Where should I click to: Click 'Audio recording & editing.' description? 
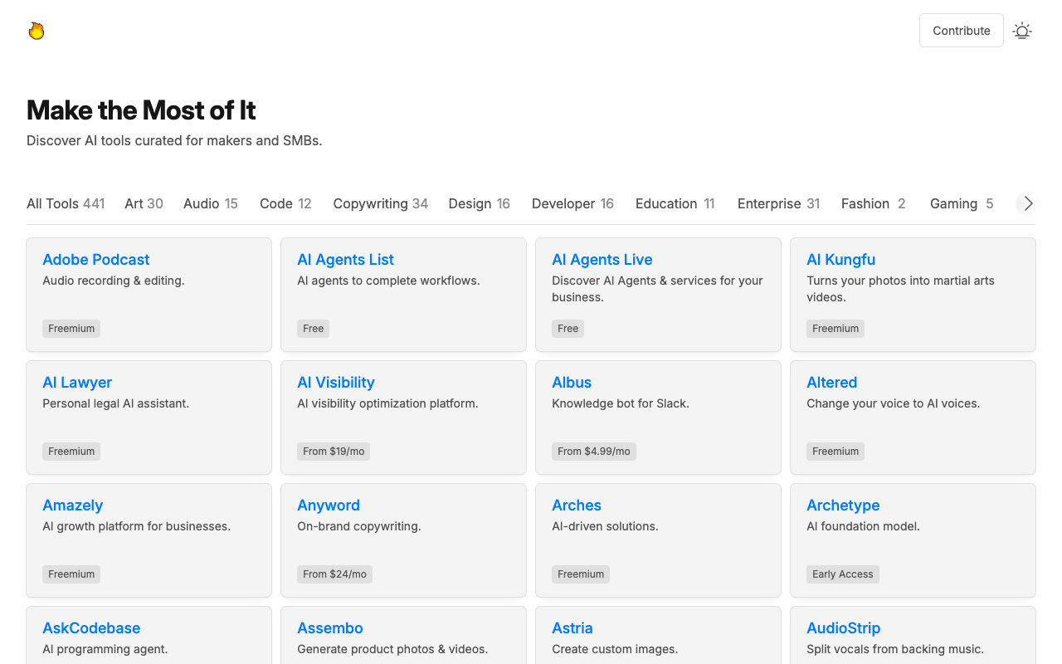(114, 281)
